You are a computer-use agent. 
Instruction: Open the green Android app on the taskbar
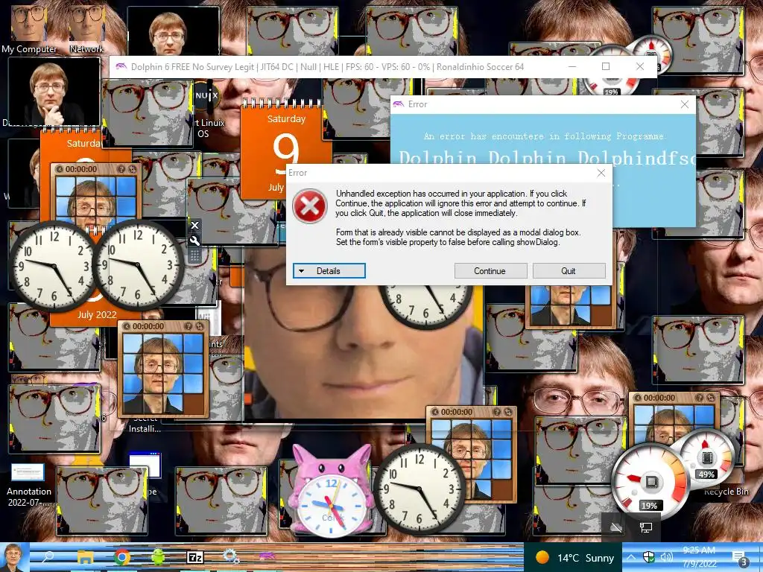pos(158,557)
